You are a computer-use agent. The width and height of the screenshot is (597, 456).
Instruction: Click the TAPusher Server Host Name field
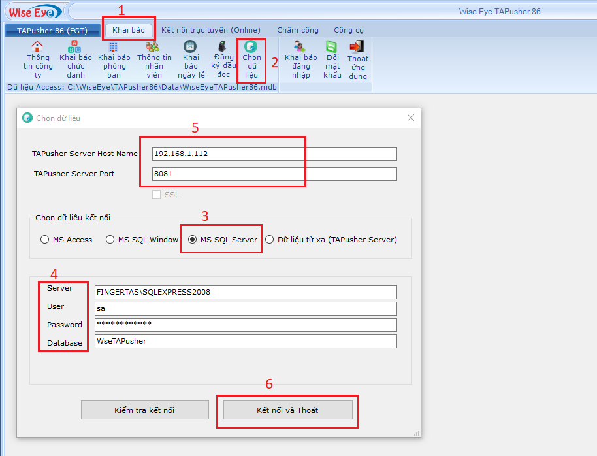click(x=274, y=154)
